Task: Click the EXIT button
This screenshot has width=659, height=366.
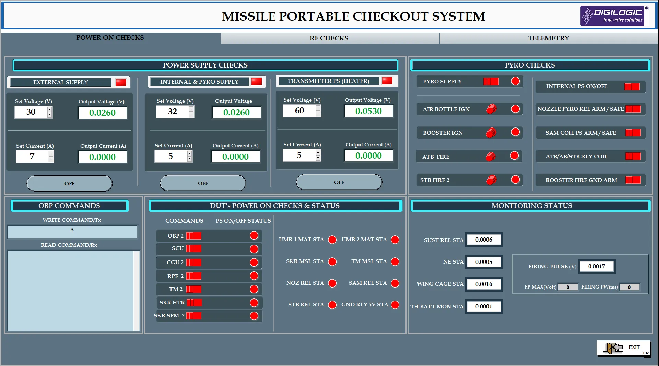Action: pos(623,348)
